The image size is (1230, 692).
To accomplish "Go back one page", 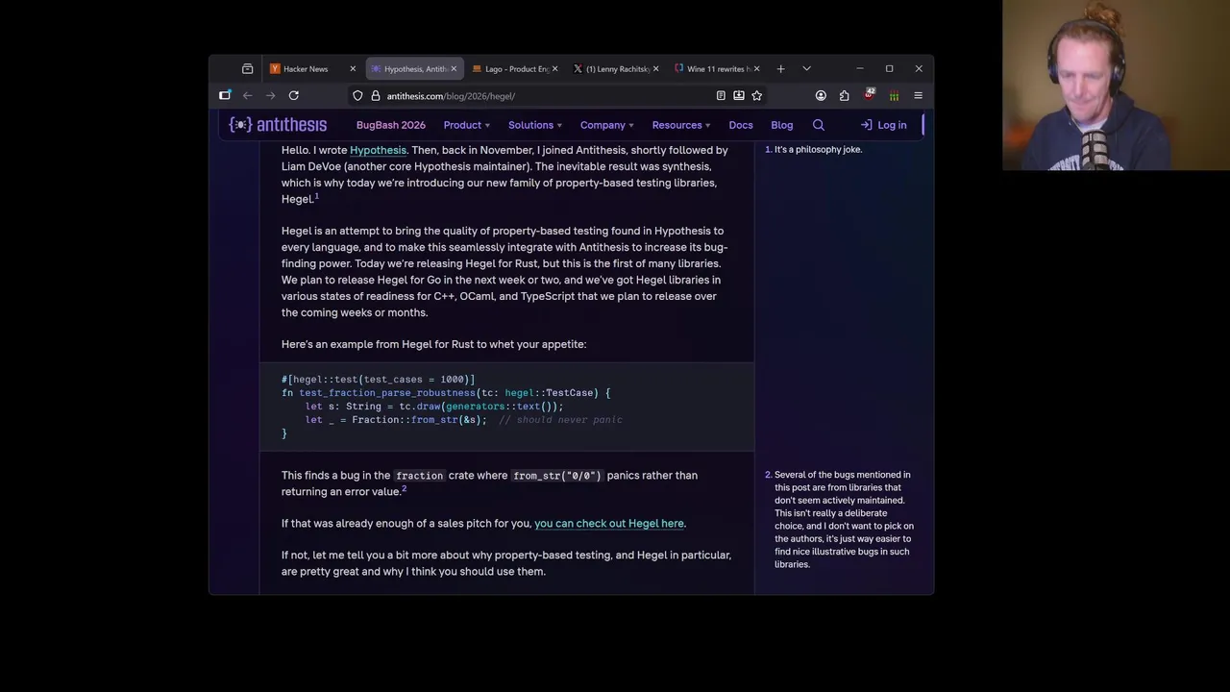I will [248, 96].
